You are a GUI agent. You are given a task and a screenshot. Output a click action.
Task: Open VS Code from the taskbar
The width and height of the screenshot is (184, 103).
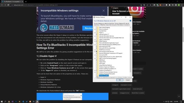[x=23, y=102]
